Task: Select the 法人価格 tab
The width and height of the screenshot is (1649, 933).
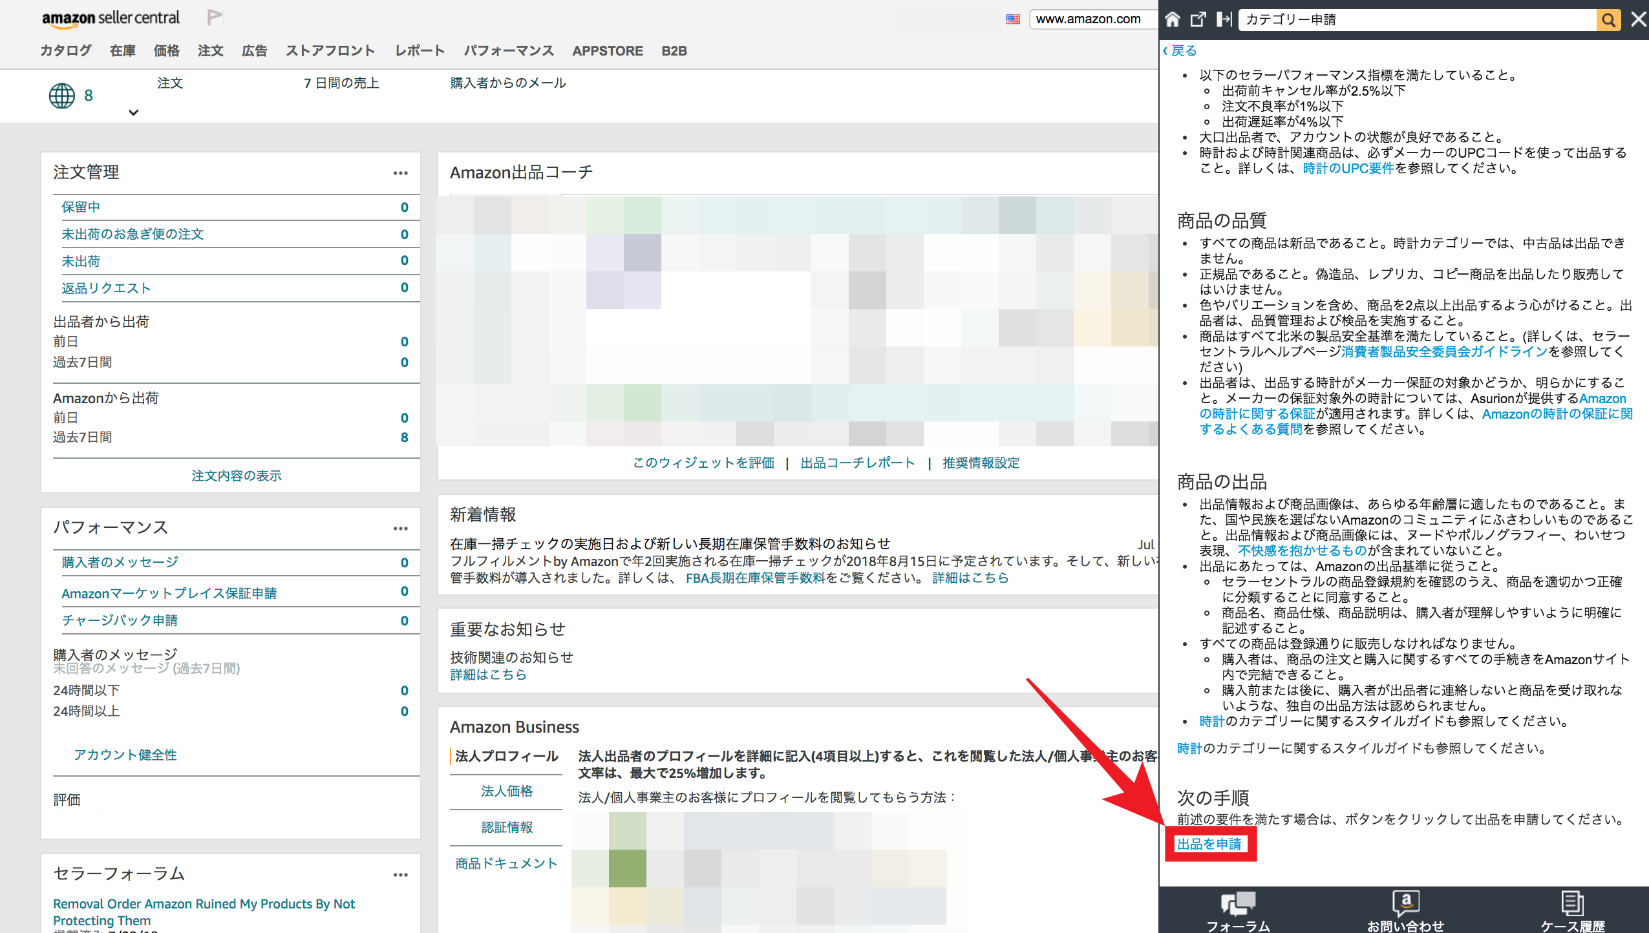Action: (507, 791)
